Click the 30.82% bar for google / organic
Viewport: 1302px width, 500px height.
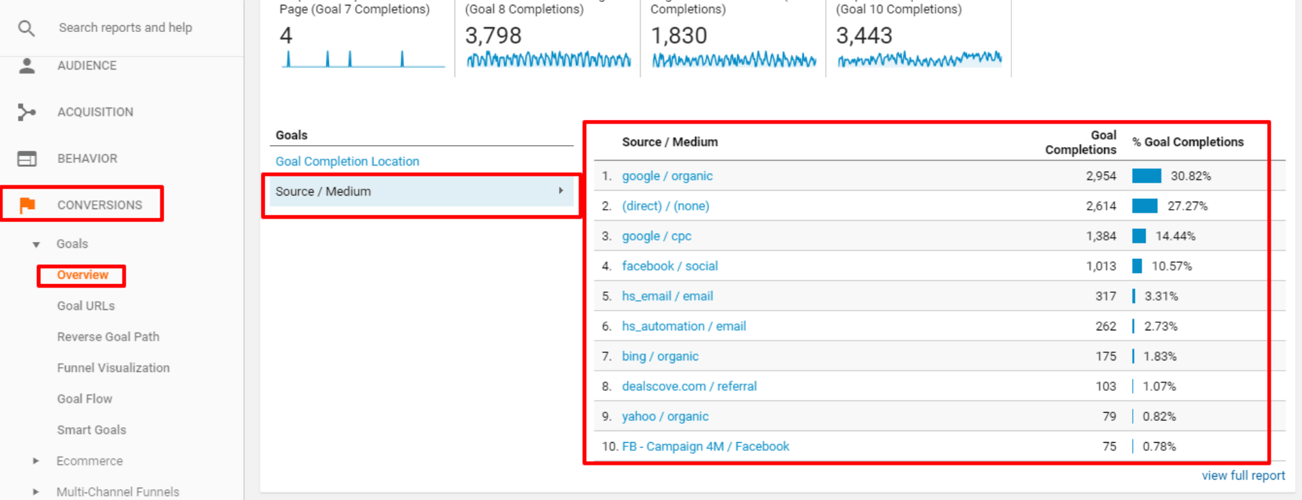pos(1146,176)
